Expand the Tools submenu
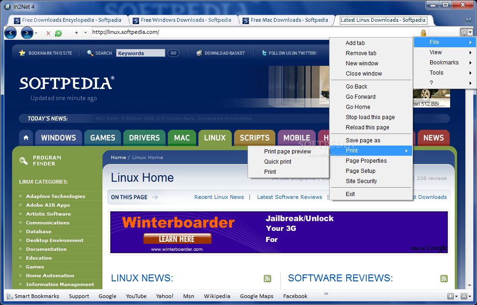 [x=444, y=73]
